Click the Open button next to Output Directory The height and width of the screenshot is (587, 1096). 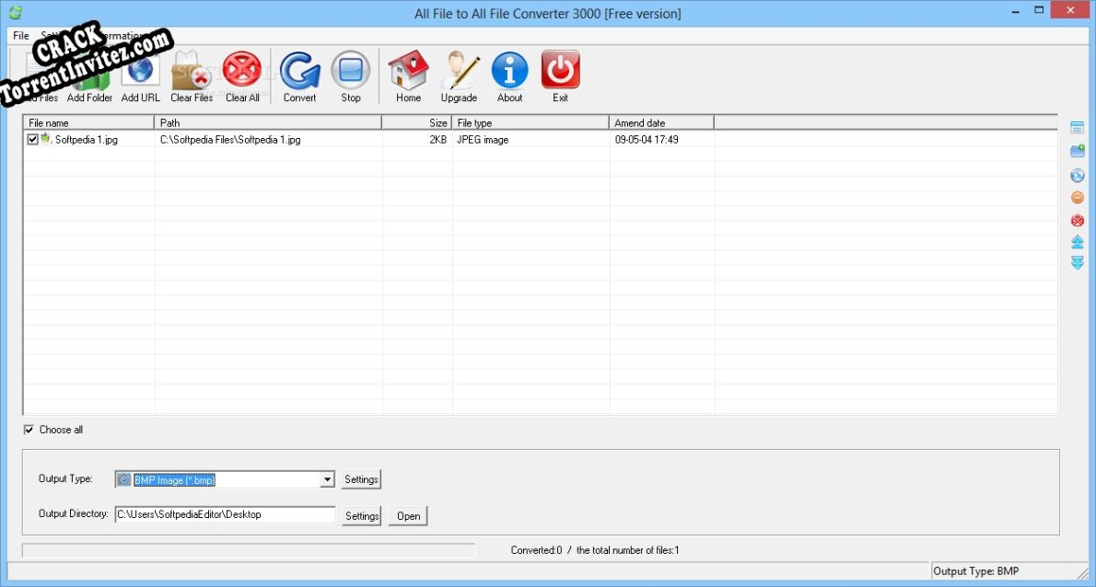tap(407, 515)
